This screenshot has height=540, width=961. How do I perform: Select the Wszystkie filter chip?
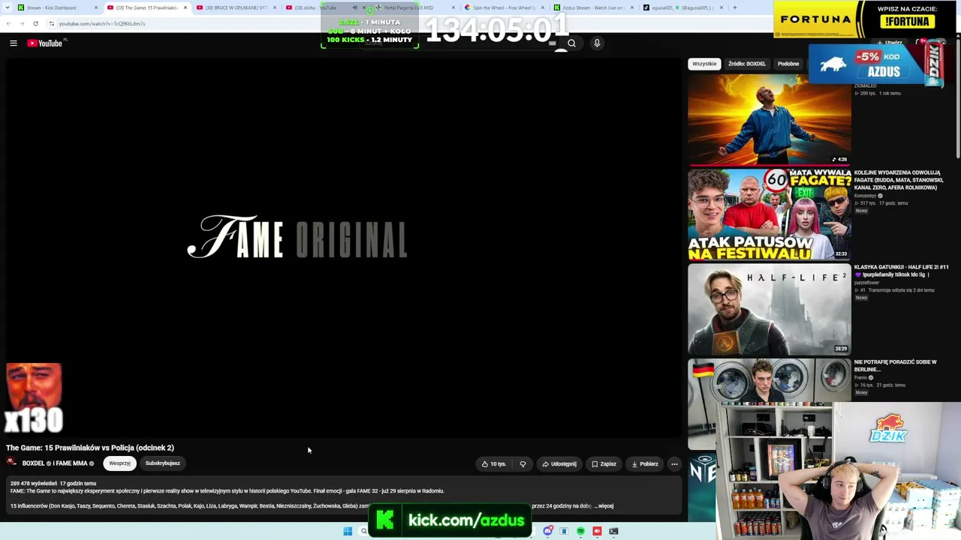704,64
